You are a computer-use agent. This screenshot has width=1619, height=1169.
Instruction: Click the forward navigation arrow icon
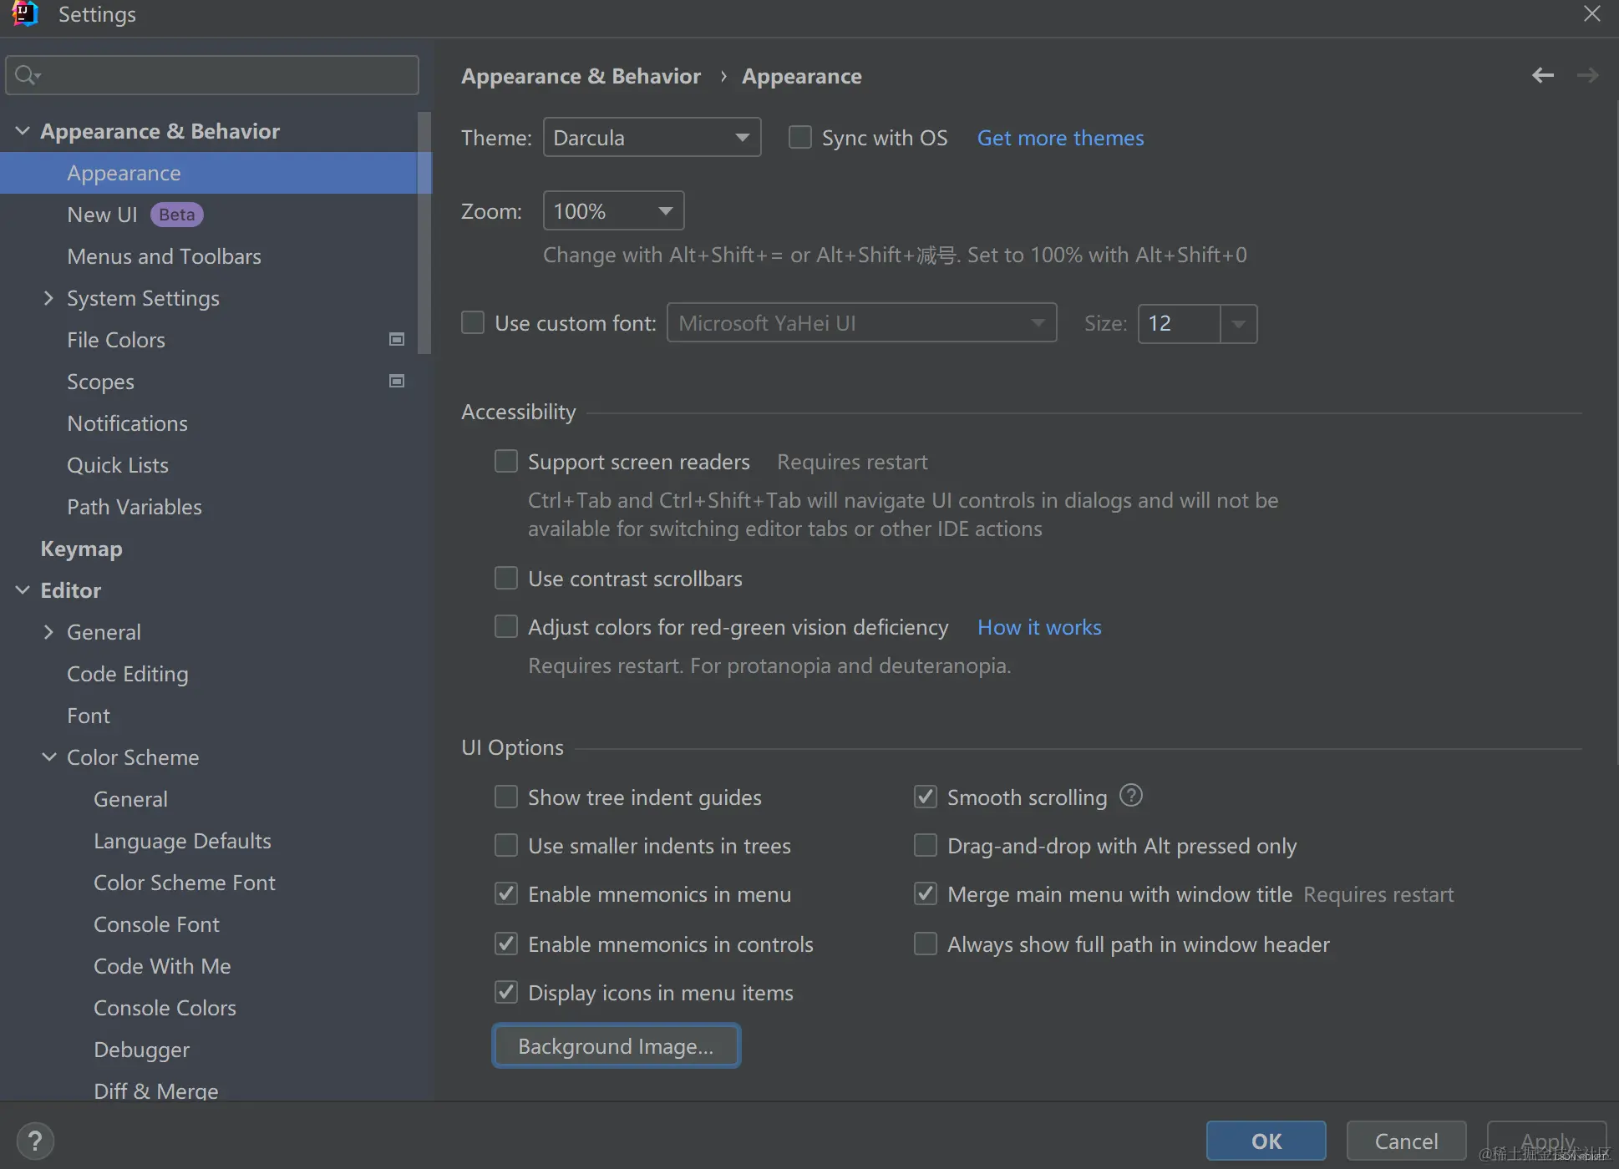click(x=1587, y=75)
